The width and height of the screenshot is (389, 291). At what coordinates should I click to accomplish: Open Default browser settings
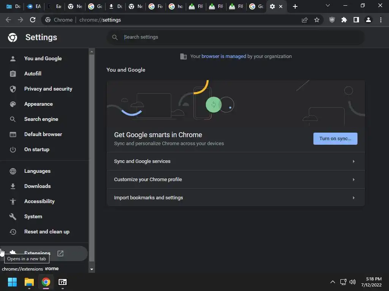pyautogui.click(x=43, y=135)
